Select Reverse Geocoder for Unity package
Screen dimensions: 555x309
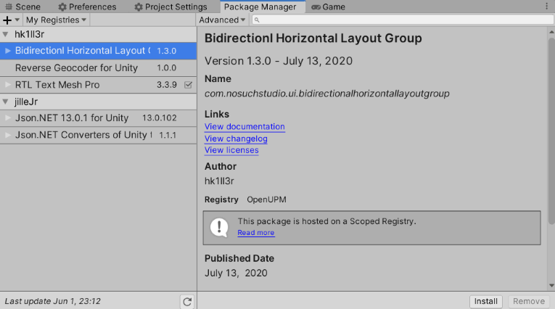(x=99, y=68)
